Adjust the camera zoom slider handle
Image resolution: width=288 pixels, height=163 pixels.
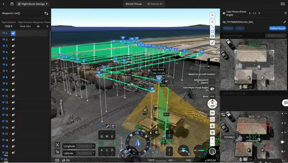pyautogui.click(x=282, y=142)
